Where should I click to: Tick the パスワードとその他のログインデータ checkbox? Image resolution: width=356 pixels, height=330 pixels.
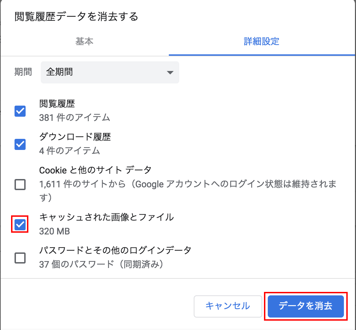(20, 258)
